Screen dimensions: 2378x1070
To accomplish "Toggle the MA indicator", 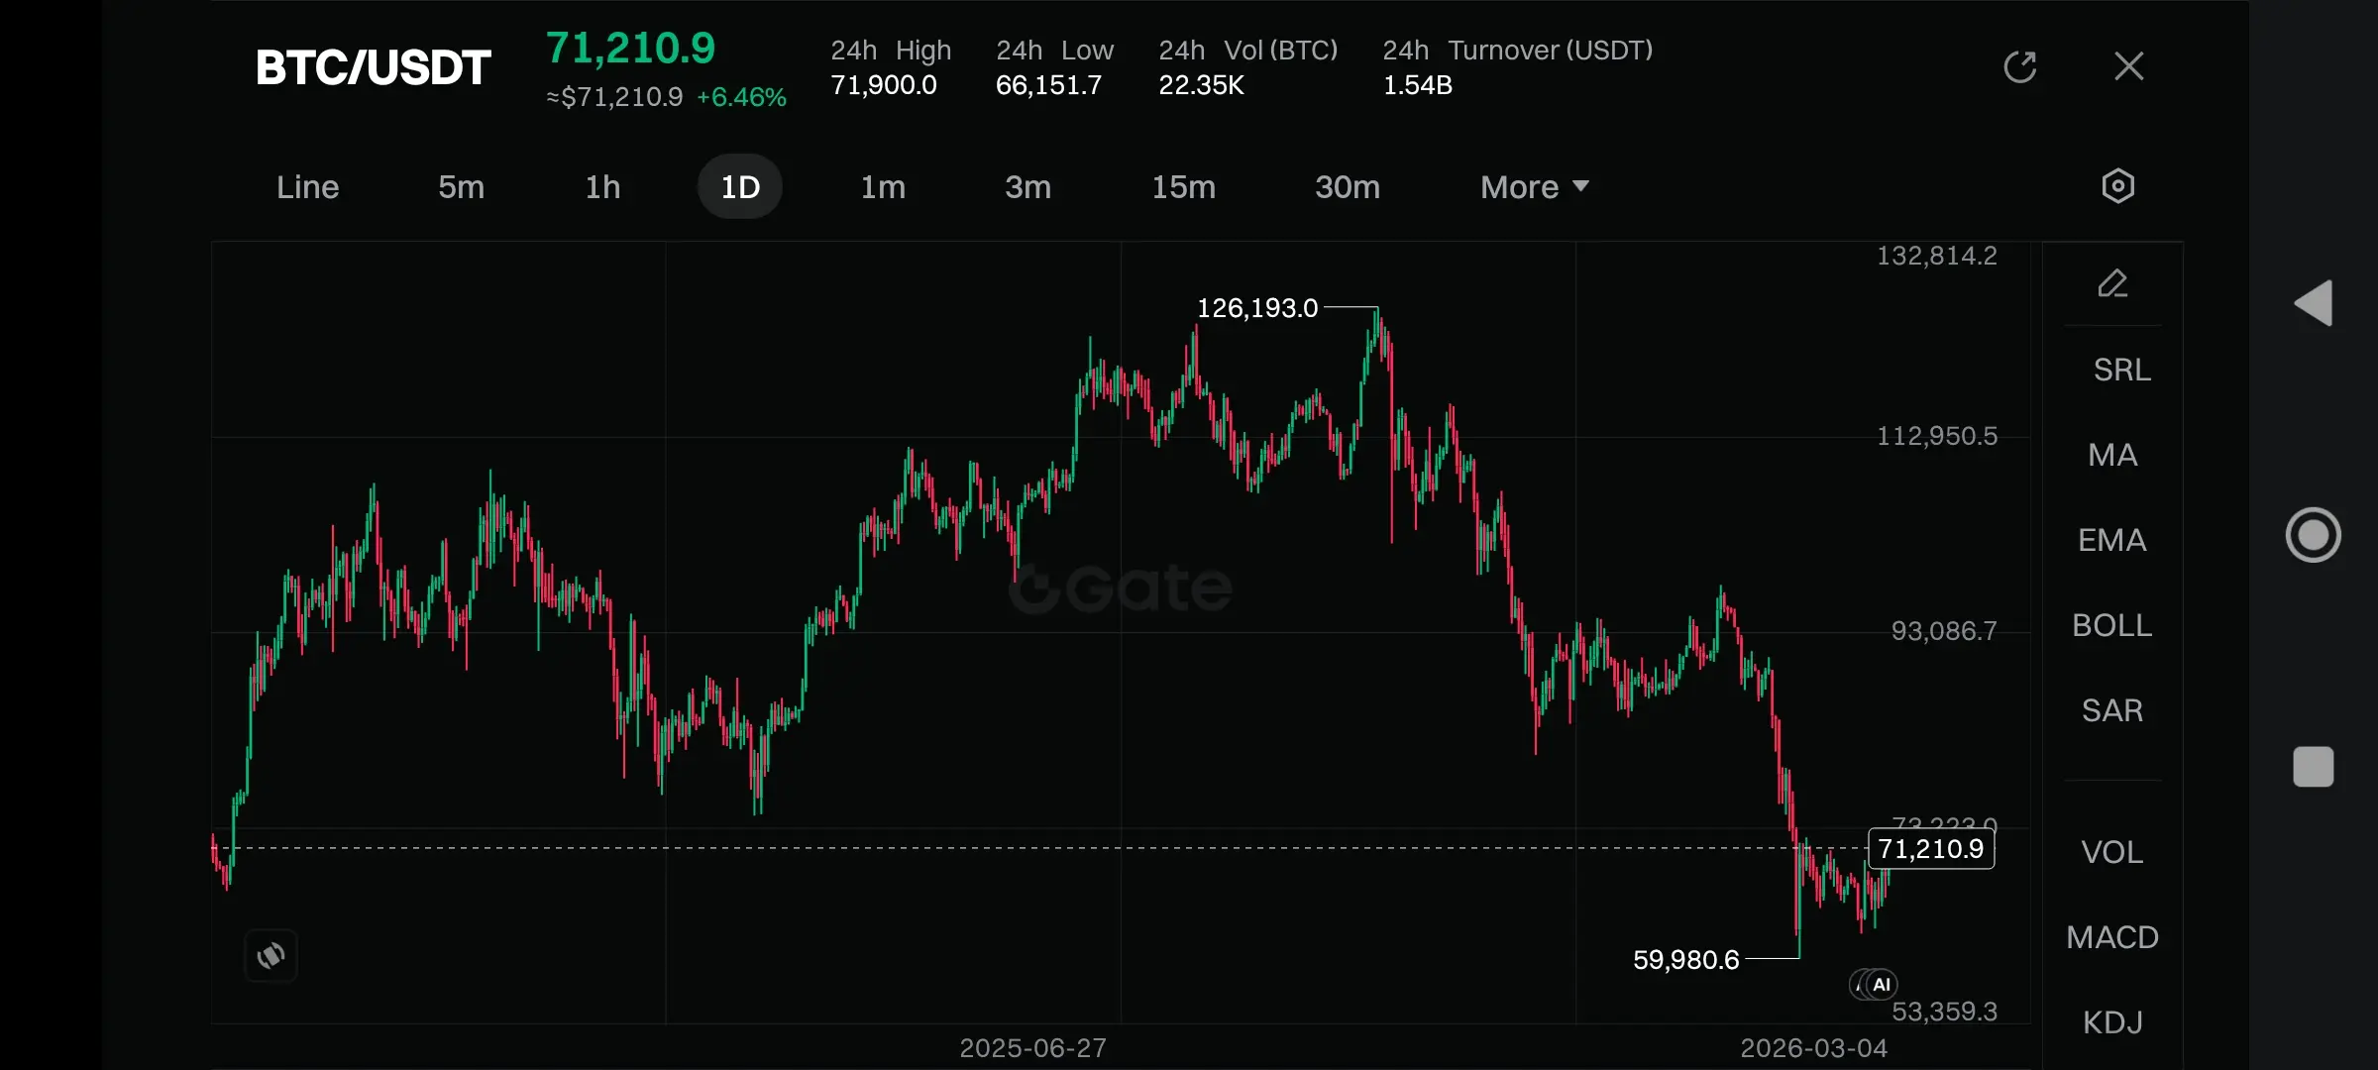I will [2112, 455].
